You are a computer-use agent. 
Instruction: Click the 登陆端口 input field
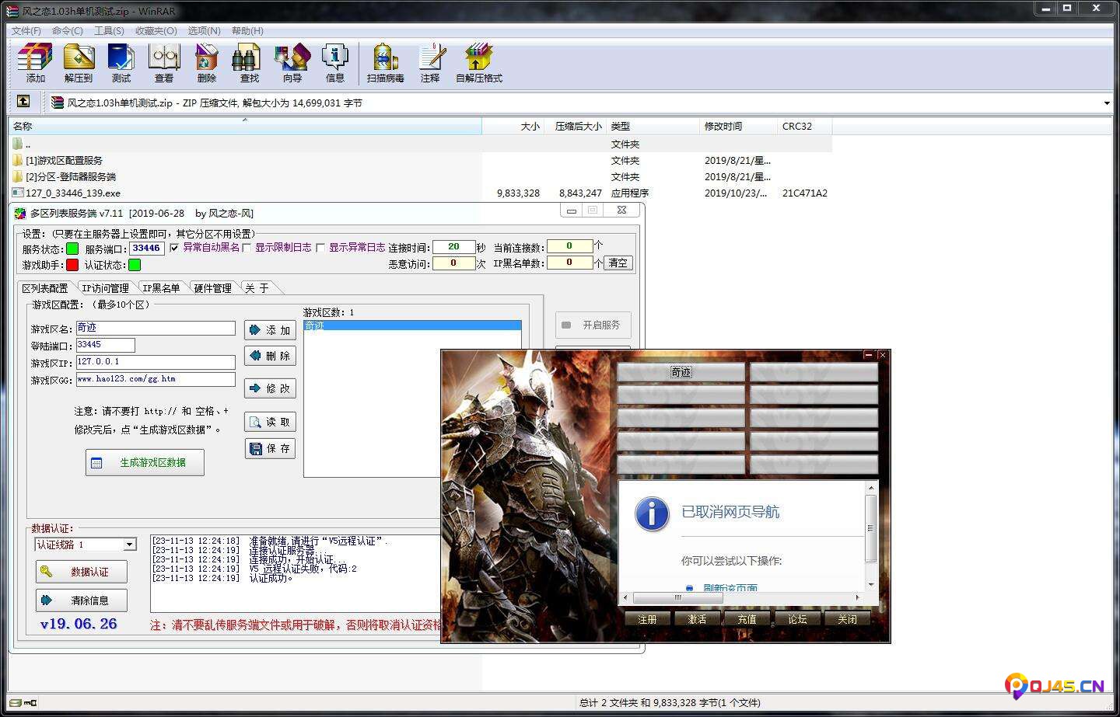tap(105, 345)
